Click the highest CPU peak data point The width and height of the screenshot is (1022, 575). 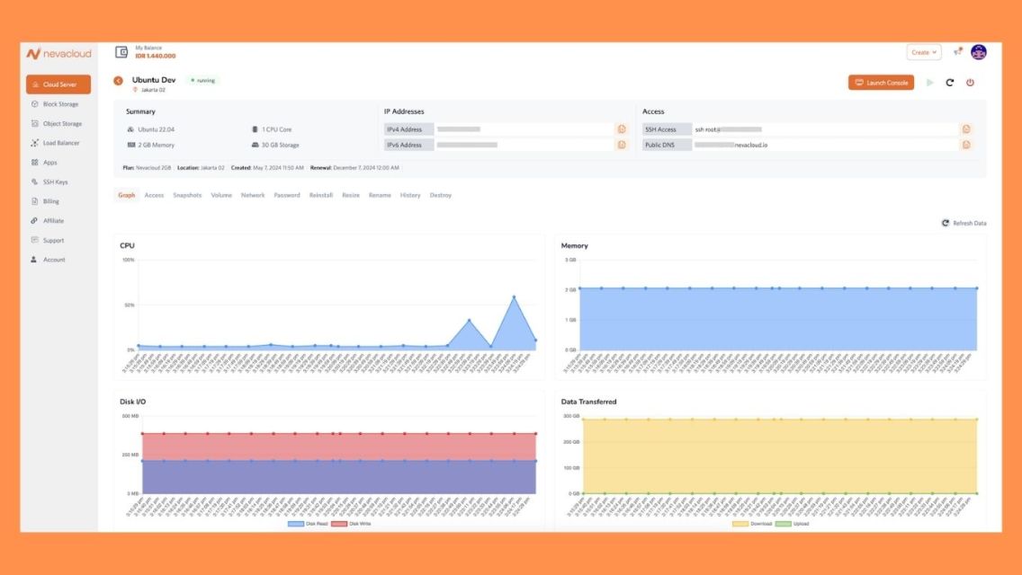(515, 297)
